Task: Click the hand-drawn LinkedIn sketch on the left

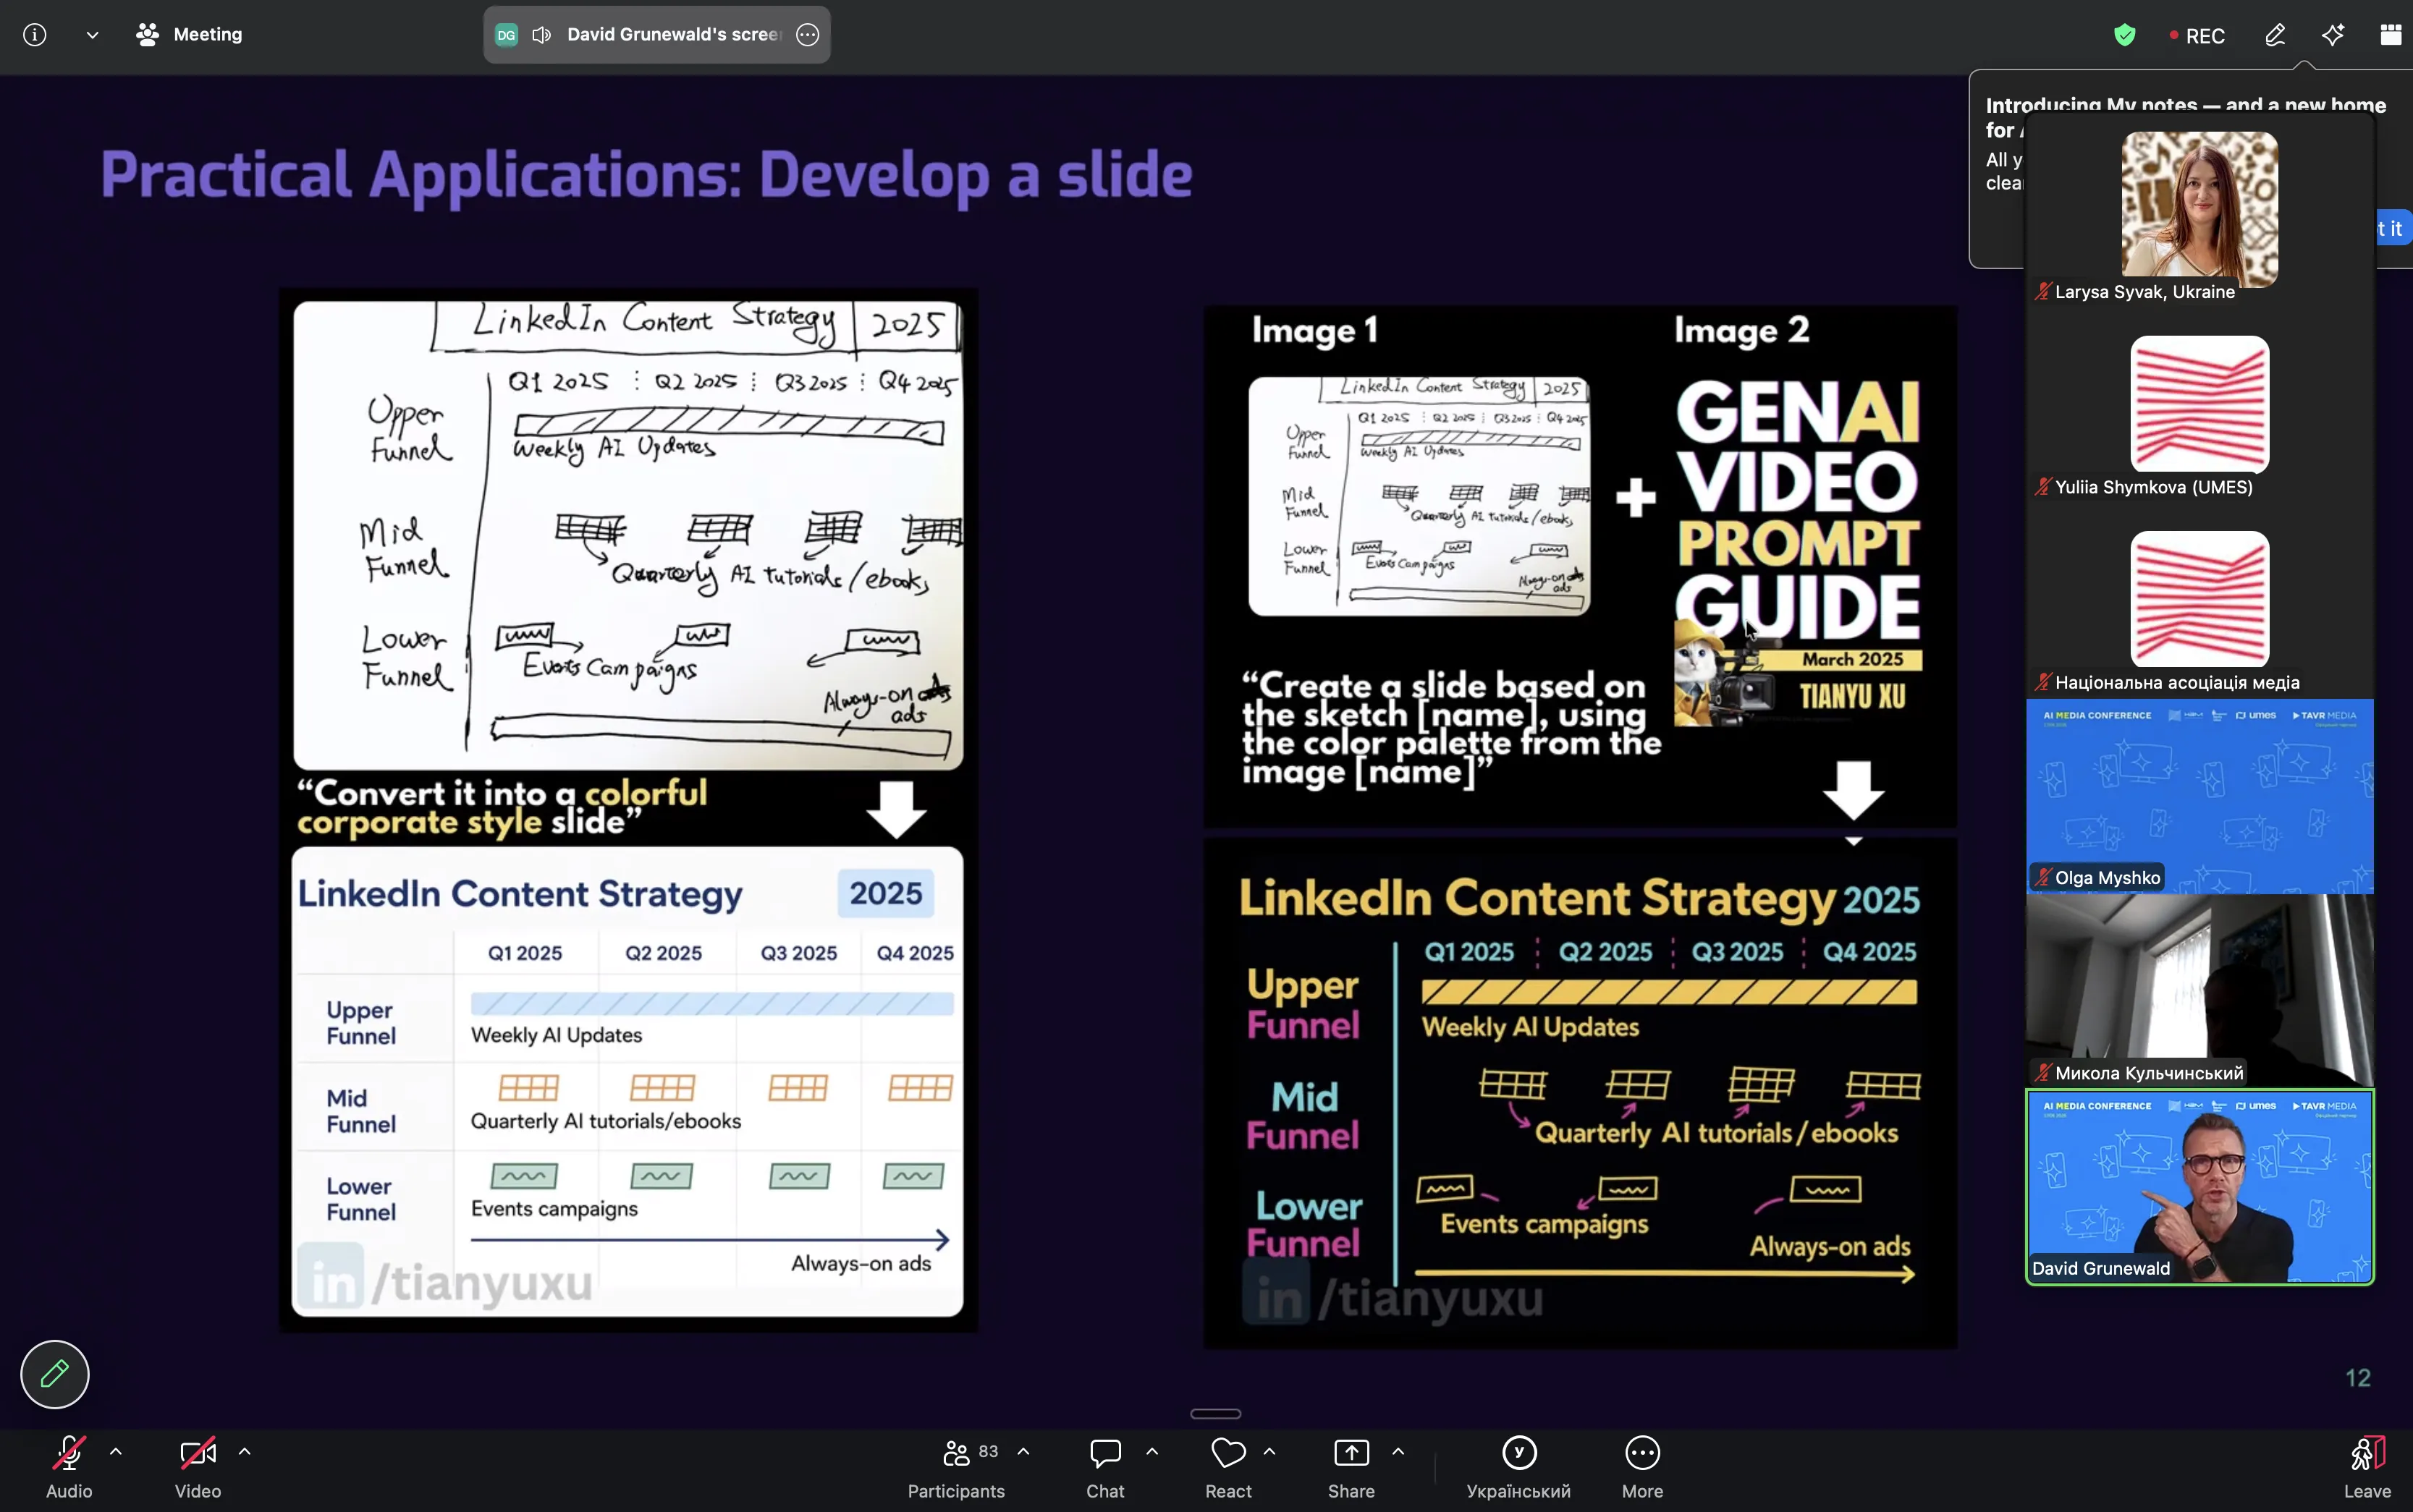Action: [628, 535]
